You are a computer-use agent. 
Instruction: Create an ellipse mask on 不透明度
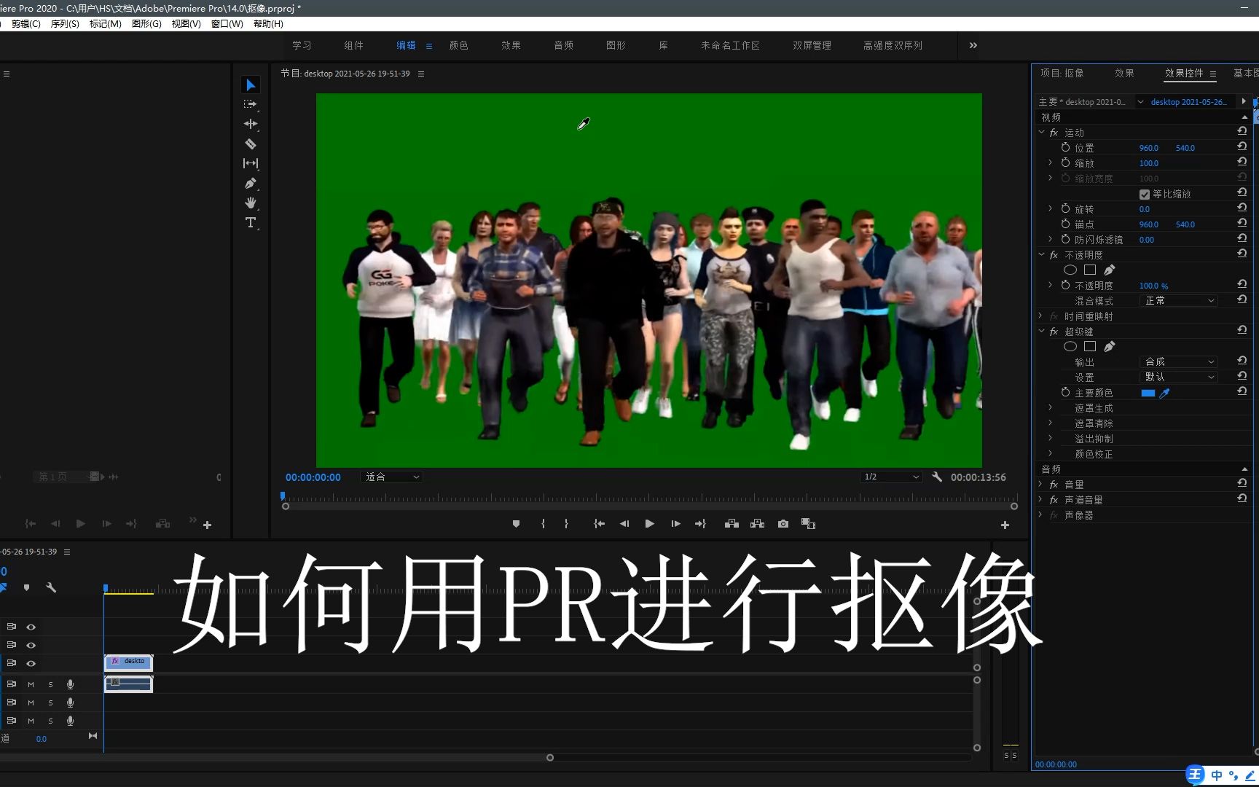click(1070, 270)
